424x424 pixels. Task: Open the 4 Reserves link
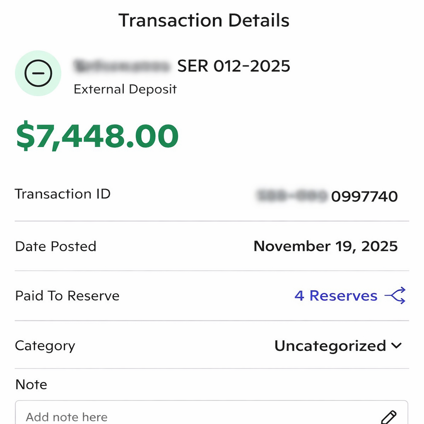[335, 296]
